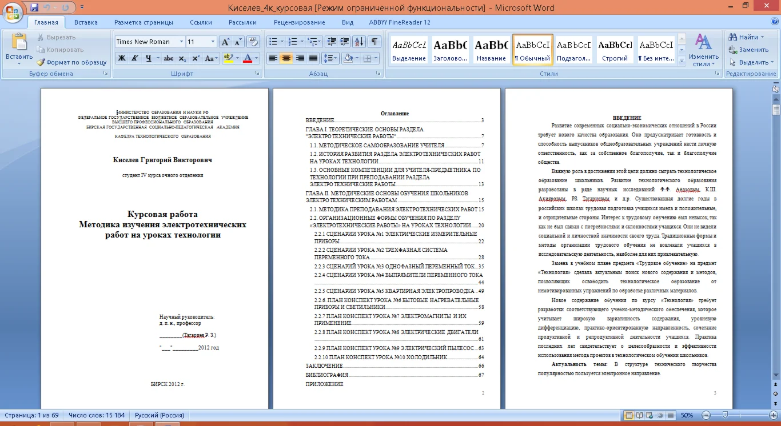Open the Вставка ribbon tab
Screen dimensions: 781x426
[86, 22]
